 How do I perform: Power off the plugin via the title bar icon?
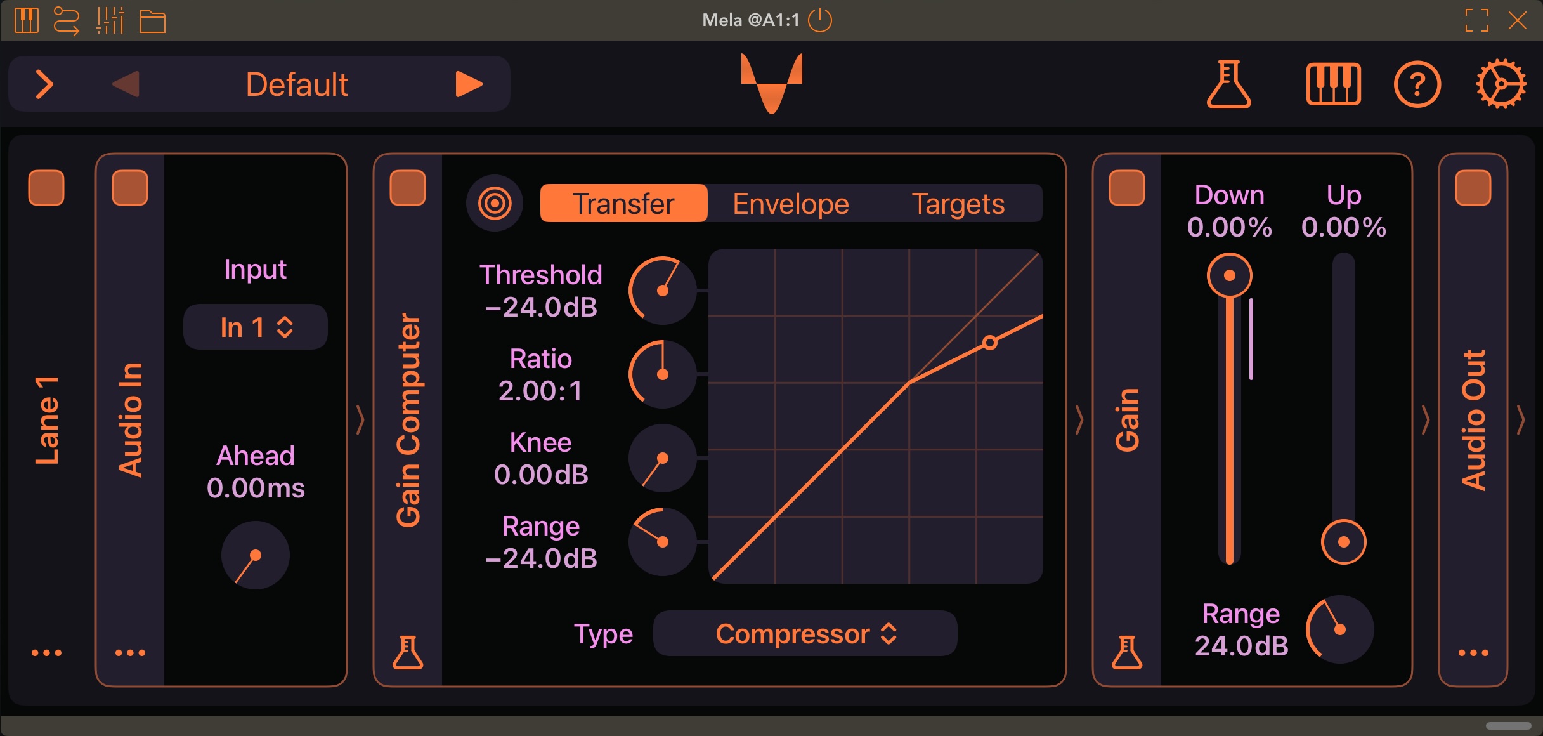point(820,20)
